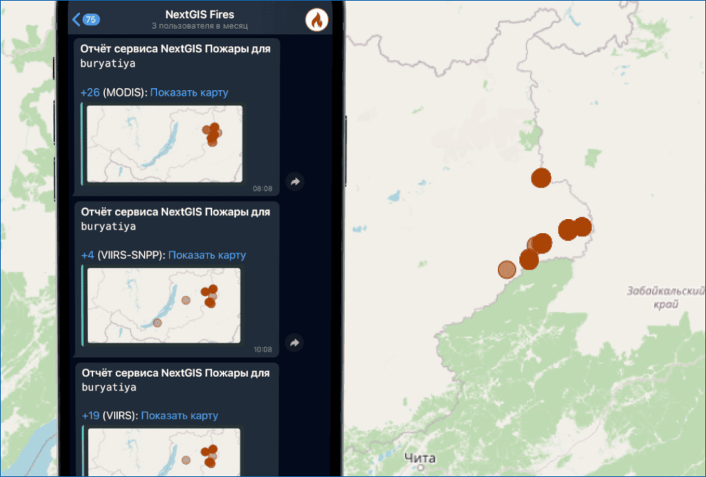The width and height of the screenshot is (706, 477).
Task: Click the 'Забайкальский край' region label
Action: coord(665,297)
